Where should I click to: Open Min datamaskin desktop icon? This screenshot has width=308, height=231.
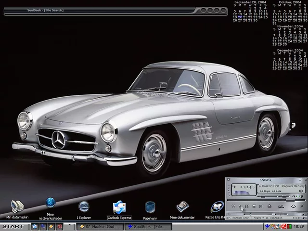pyautogui.click(x=17, y=210)
